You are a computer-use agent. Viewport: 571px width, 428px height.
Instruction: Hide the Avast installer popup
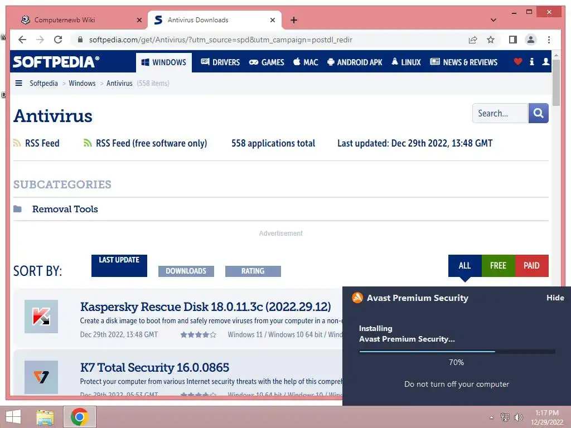click(x=555, y=298)
